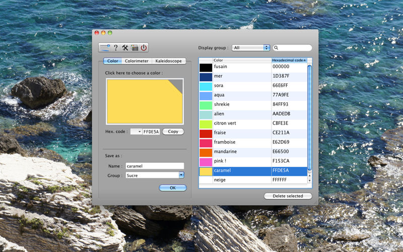The height and width of the screenshot is (252, 403).
Task: Click the yellow caramel swatch in list
Action: coord(206,171)
